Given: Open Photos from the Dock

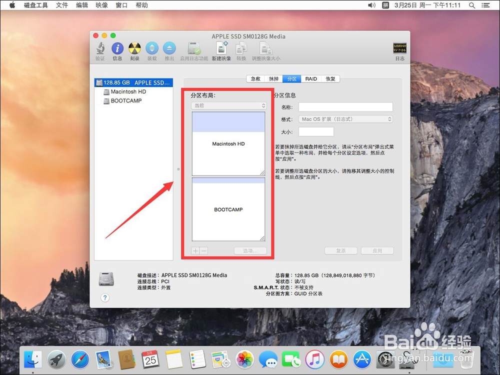Looking at the screenshot, I should click(244, 359).
